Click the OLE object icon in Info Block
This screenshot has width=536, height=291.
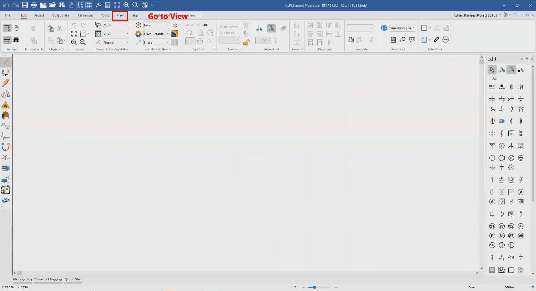(445, 40)
